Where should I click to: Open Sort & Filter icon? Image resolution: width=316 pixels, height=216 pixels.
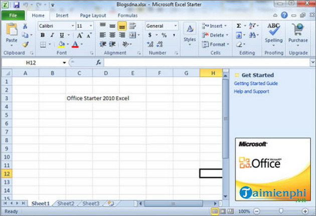[x=252, y=26]
